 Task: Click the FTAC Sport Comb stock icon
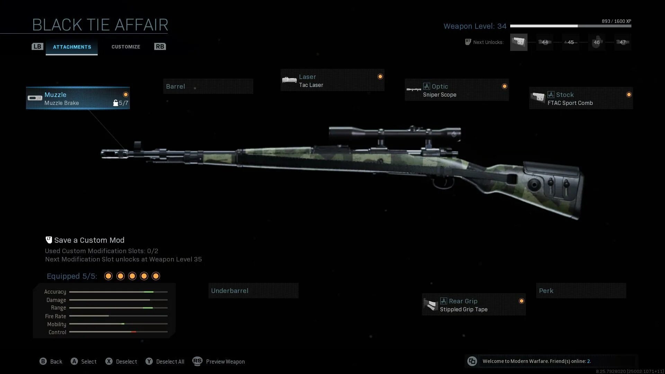(x=538, y=98)
